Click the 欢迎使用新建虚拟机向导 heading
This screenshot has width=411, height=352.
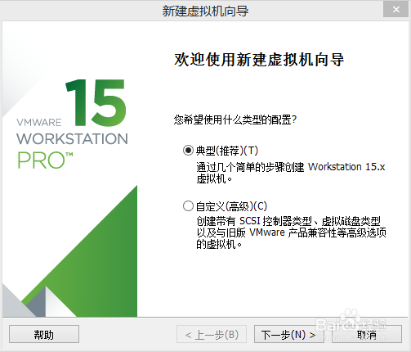point(259,59)
